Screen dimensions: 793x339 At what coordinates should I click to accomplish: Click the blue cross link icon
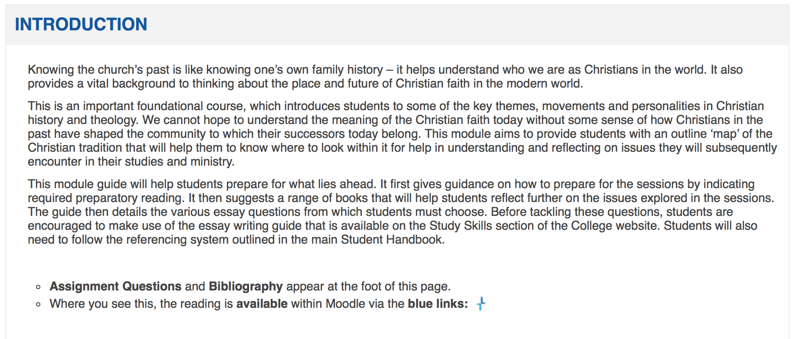tap(481, 303)
